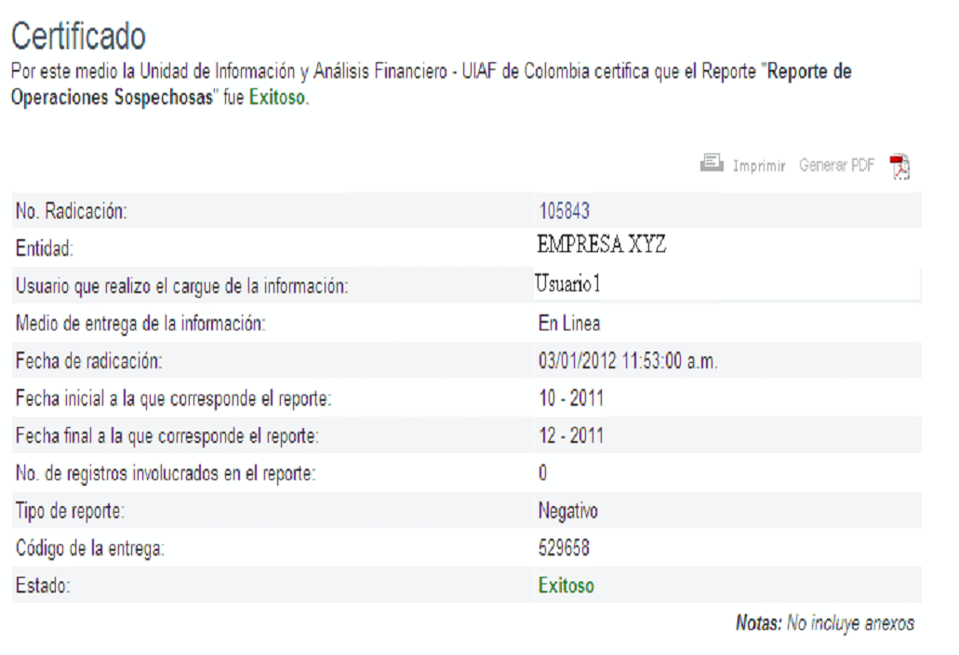Image resolution: width=959 pixels, height=655 pixels.
Task: Click the printer icon beside Imprimir
Action: (x=712, y=164)
